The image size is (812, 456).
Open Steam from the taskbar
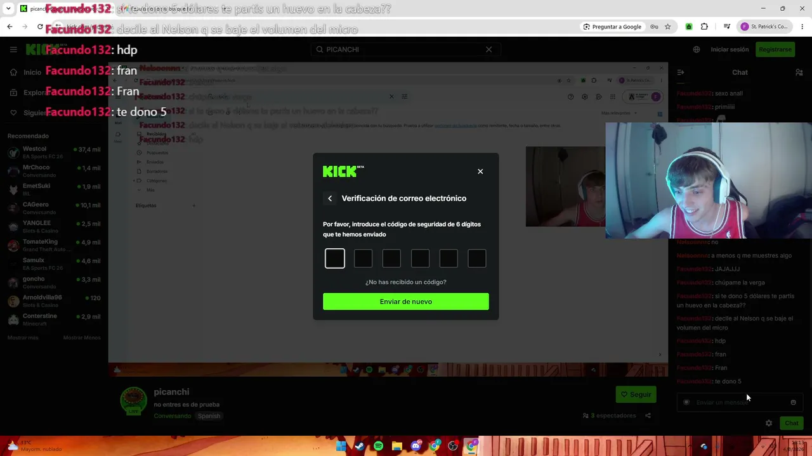coord(360,446)
